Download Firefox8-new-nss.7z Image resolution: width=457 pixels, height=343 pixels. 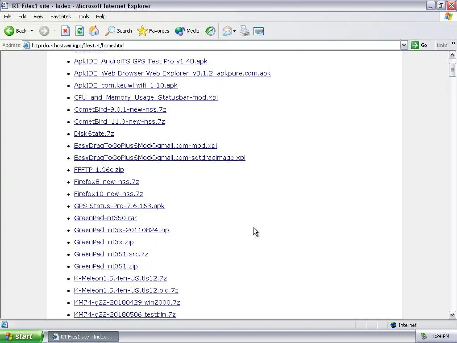[x=106, y=182]
